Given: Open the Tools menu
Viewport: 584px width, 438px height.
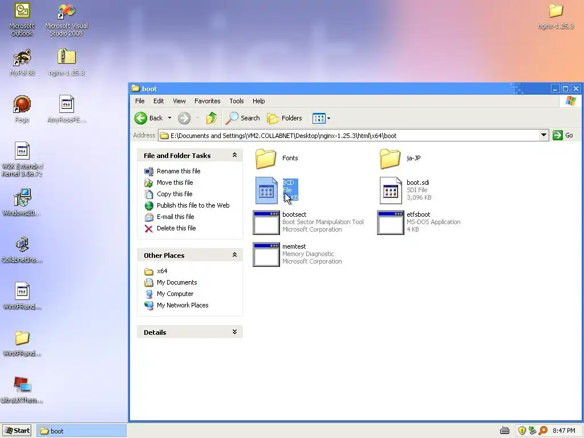Looking at the screenshot, I should coord(237,101).
